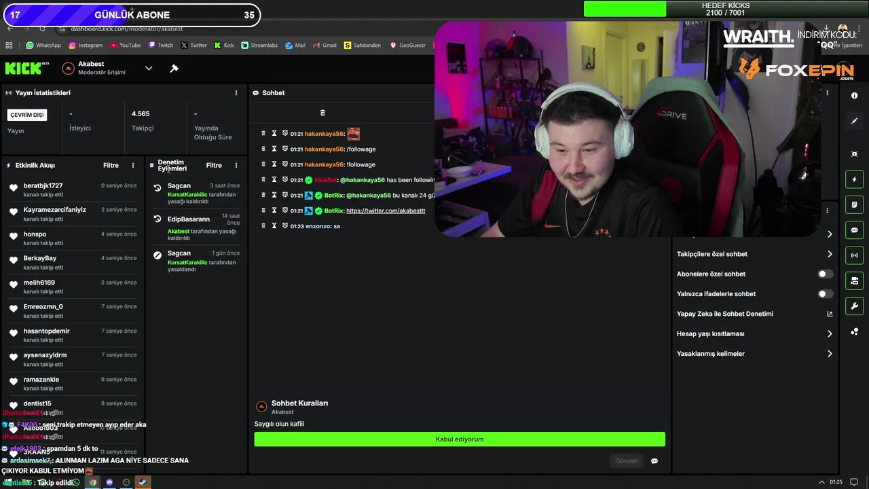This screenshot has height=489, width=869.
Task: Open Yayın İstatistikleri panel options menu
Action: click(x=236, y=93)
